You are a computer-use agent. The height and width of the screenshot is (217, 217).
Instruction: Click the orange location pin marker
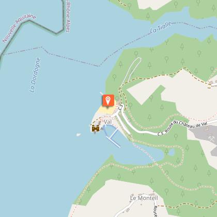pos(108,100)
